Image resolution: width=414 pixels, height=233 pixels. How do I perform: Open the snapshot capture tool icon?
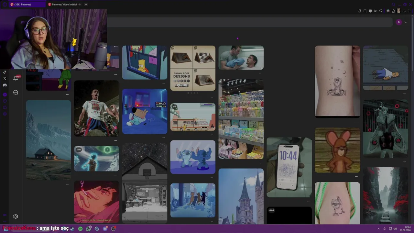tap(365, 11)
